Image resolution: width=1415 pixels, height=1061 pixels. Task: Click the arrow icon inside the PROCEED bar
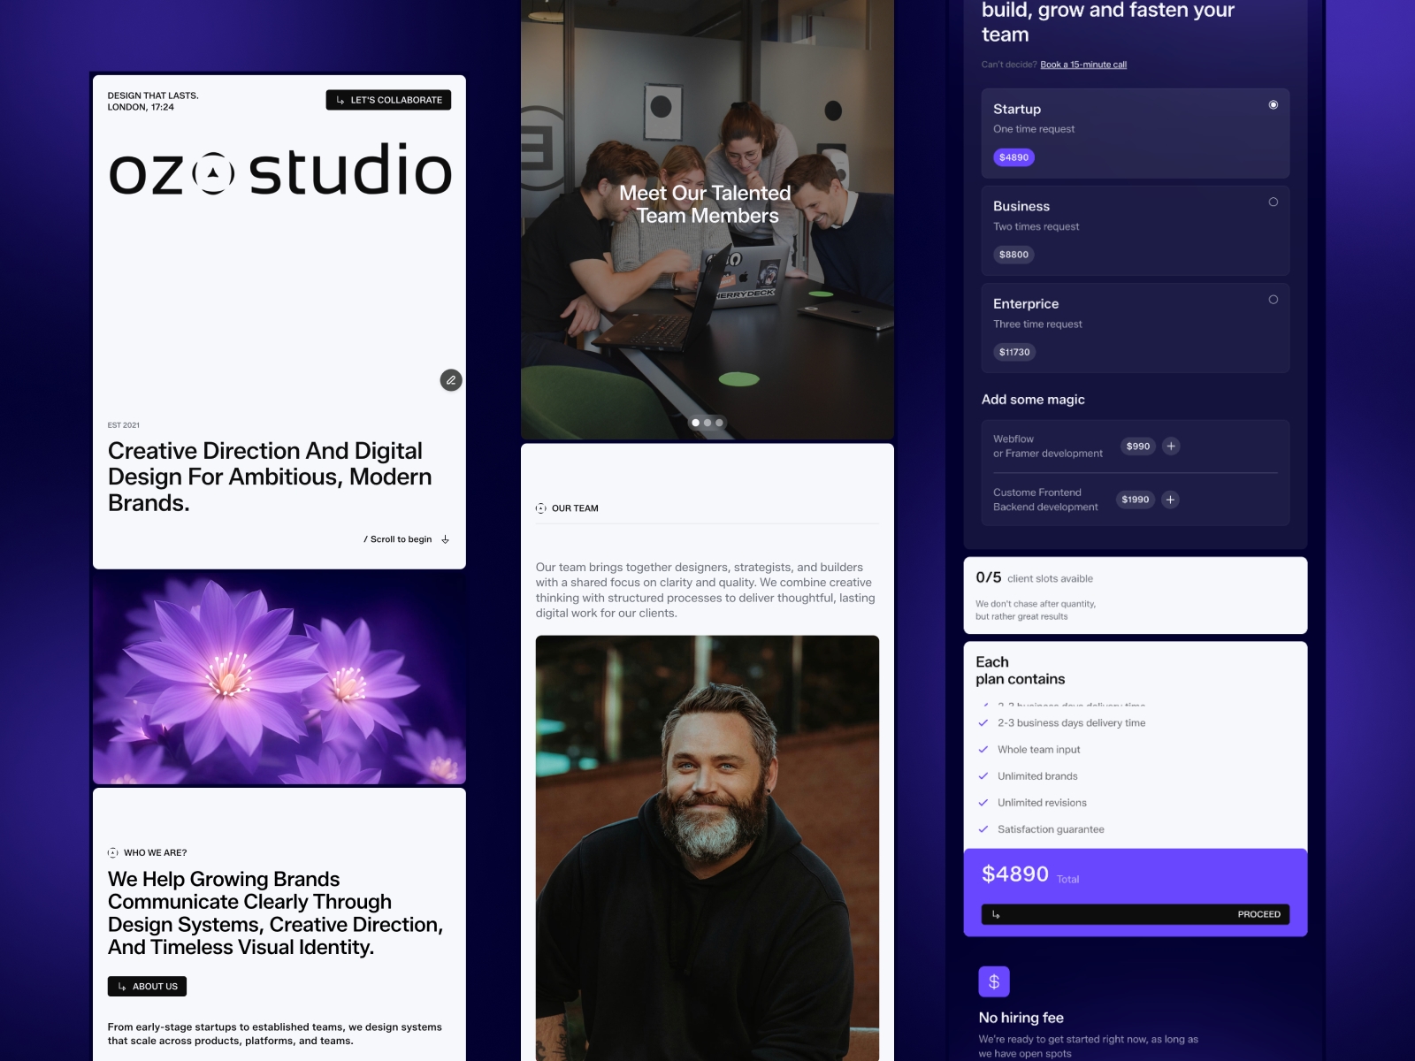coord(997,914)
